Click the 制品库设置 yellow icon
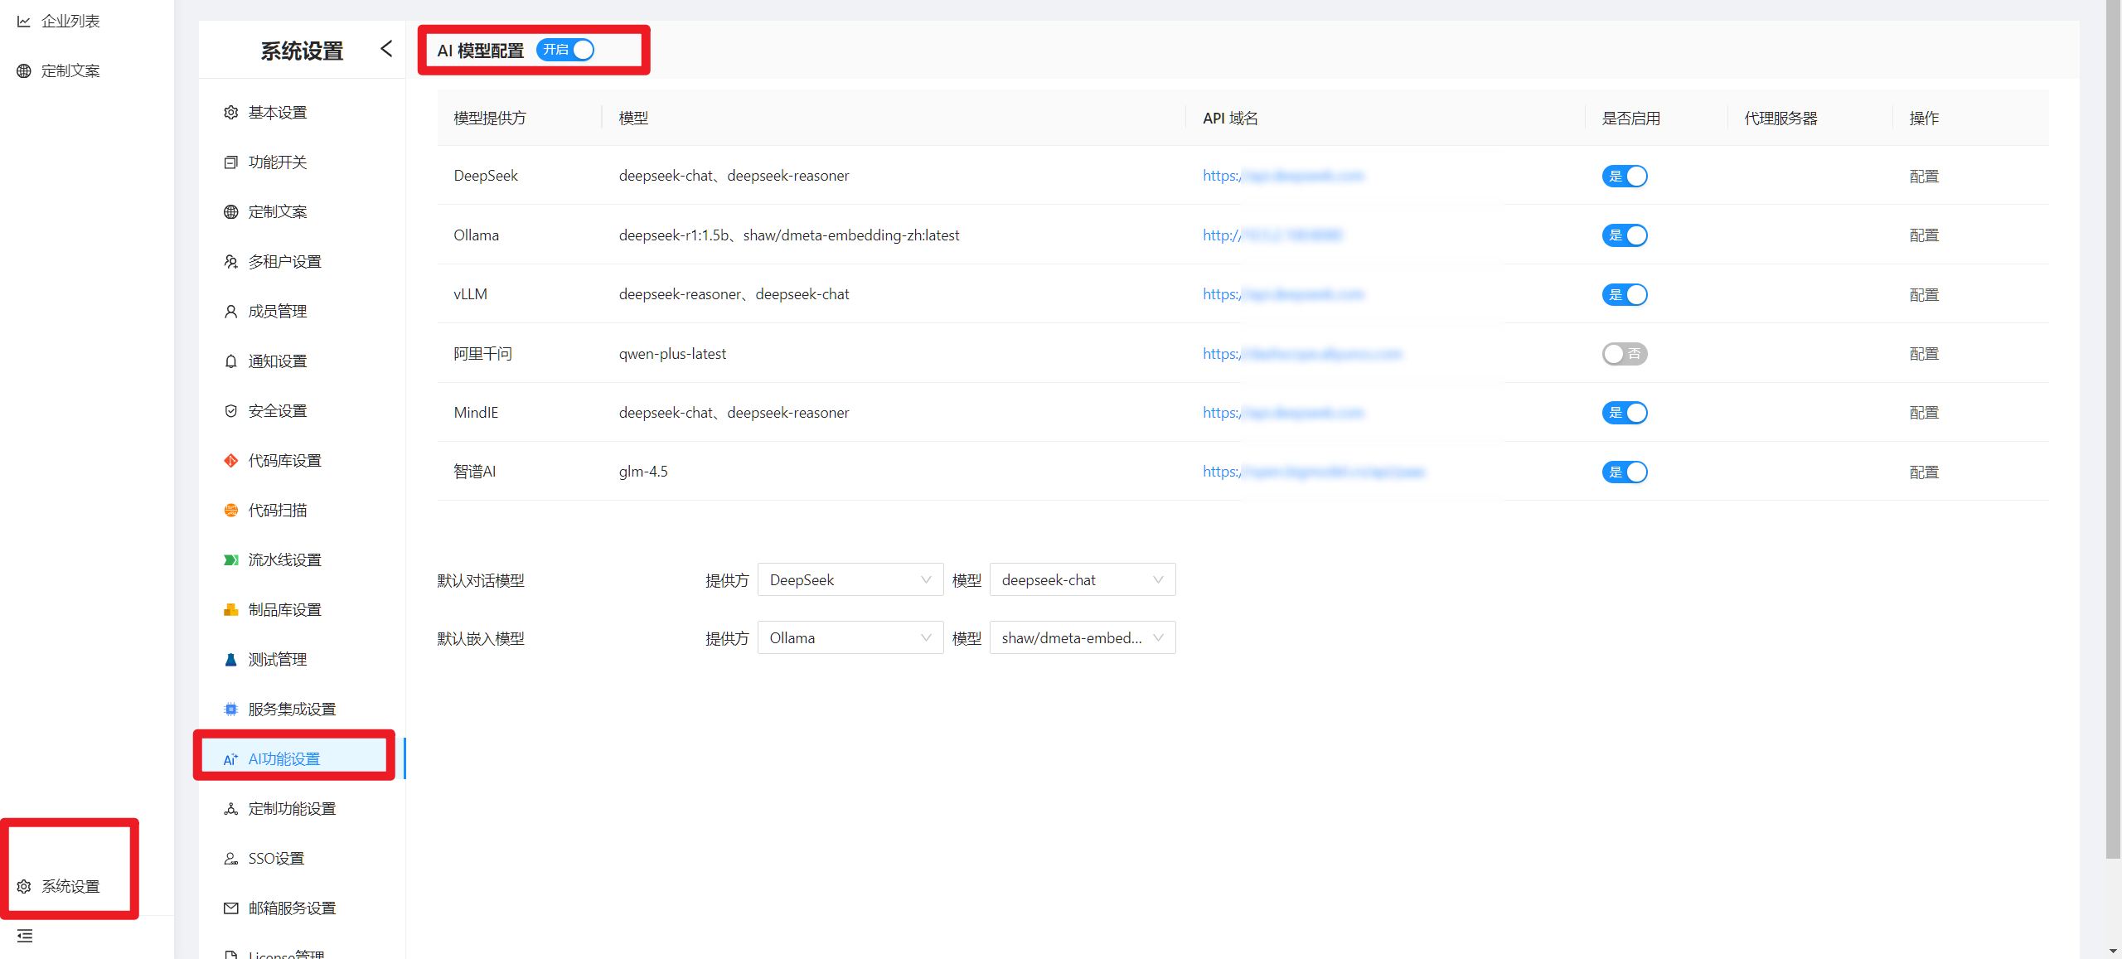Image resolution: width=2122 pixels, height=959 pixels. point(230,610)
